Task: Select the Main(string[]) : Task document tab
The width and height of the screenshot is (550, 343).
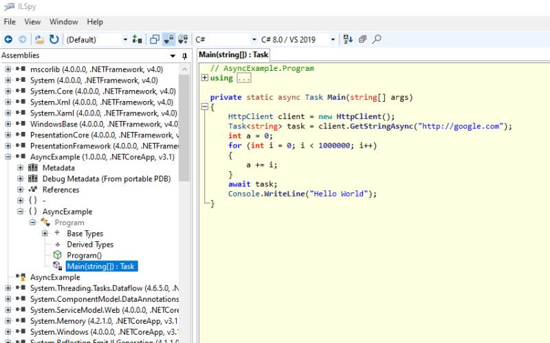Action: point(234,55)
